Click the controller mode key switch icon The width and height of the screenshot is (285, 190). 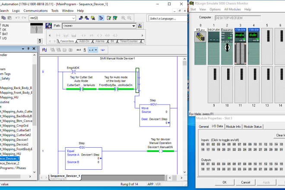coord(37,28)
